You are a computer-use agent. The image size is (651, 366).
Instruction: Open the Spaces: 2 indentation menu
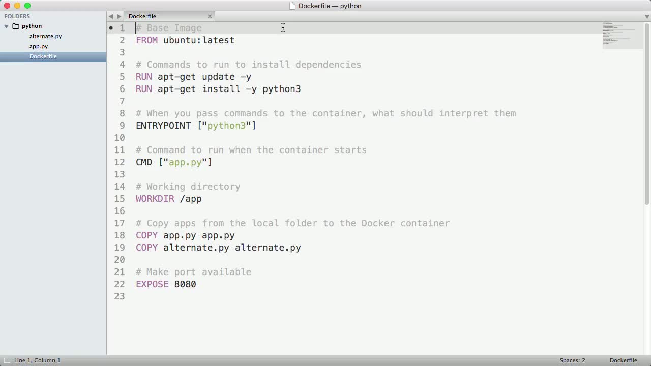click(x=572, y=360)
